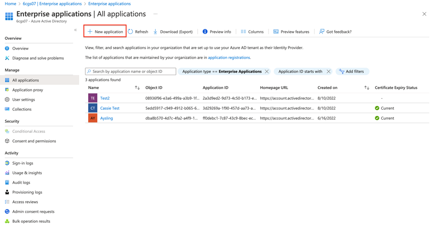Click the New application button
This screenshot has width=435, height=227.
(x=105, y=32)
